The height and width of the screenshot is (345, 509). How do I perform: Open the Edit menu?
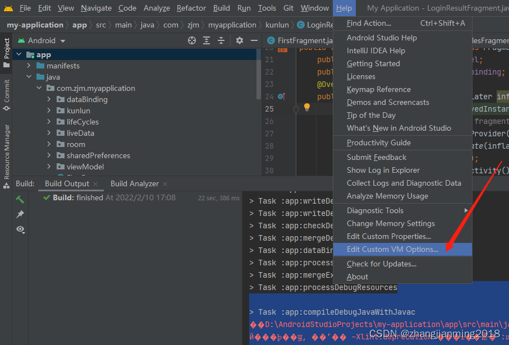(x=44, y=8)
